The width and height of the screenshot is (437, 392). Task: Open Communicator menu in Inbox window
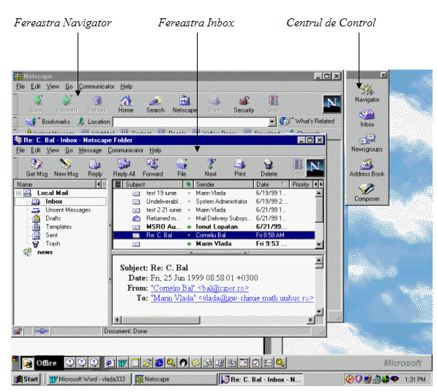pyautogui.click(x=126, y=150)
